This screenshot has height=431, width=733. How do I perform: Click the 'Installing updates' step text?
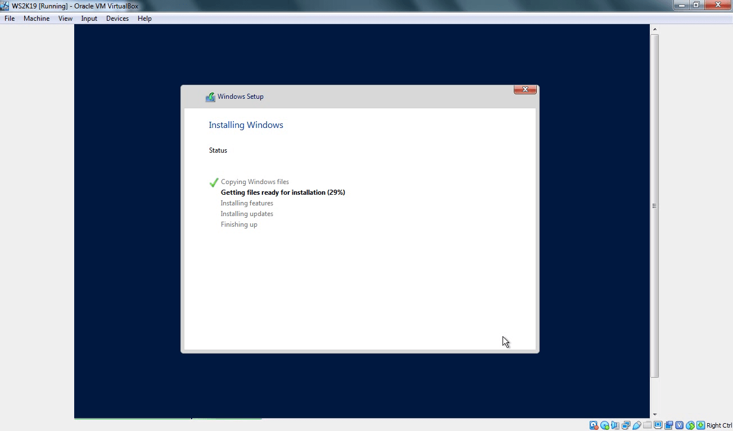click(247, 214)
